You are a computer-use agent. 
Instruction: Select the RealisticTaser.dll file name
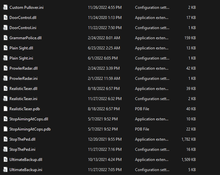tap(23, 89)
